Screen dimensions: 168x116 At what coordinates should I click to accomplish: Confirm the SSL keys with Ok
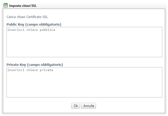click(76, 106)
